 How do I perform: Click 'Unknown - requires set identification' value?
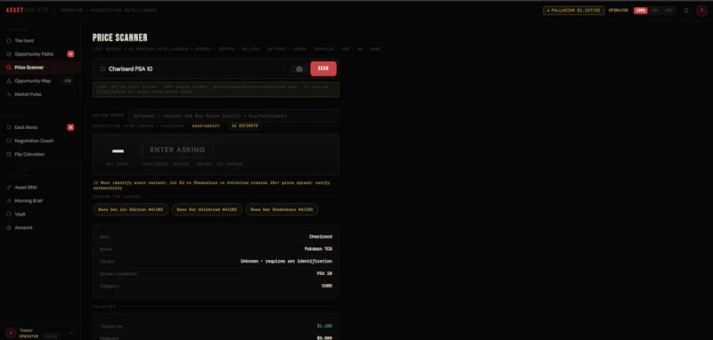coord(286,262)
